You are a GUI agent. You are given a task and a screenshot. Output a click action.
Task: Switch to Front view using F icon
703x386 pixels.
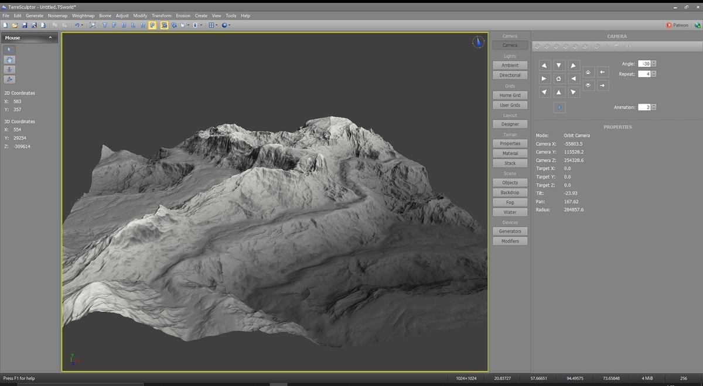(x=114, y=25)
